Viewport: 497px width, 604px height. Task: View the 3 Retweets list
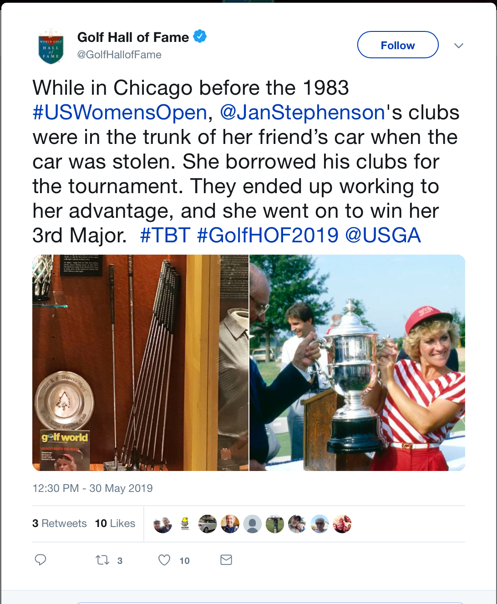[59, 523]
